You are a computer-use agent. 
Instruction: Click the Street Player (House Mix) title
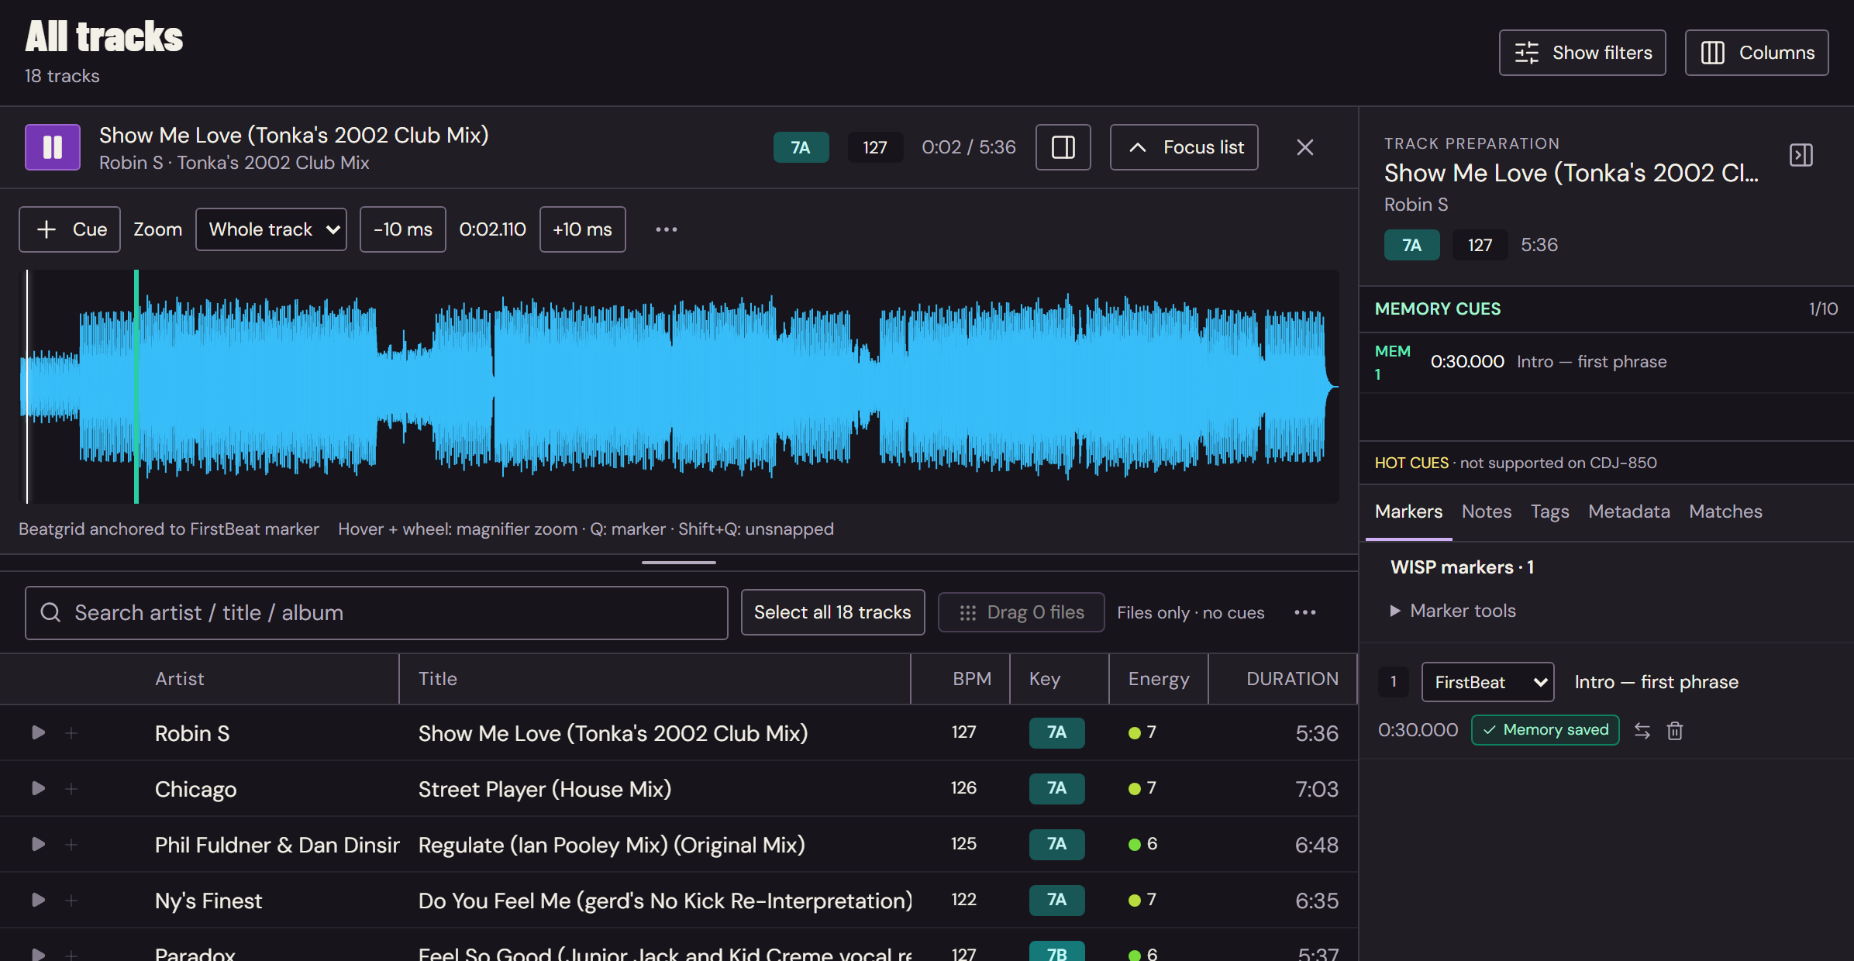tap(545, 789)
